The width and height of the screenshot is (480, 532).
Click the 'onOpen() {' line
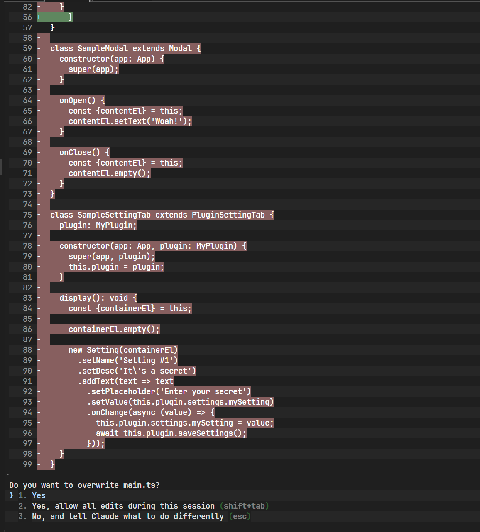click(82, 100)
